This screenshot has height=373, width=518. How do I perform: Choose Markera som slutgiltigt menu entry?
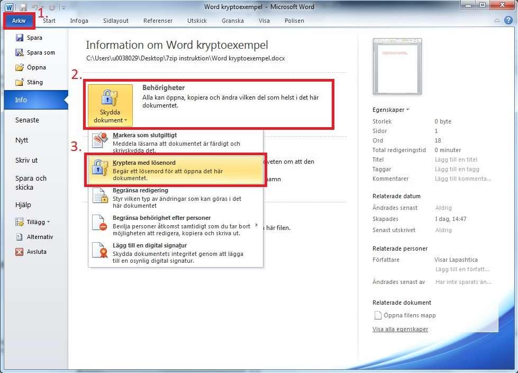pyautogui.click(x=176, y=142)
